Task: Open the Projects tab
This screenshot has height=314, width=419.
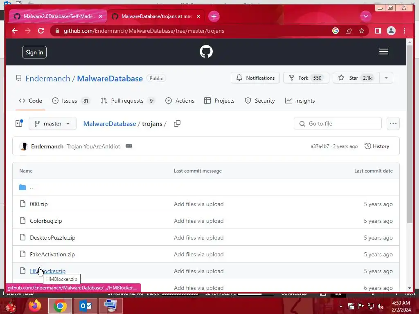Action: click(219, 101)
